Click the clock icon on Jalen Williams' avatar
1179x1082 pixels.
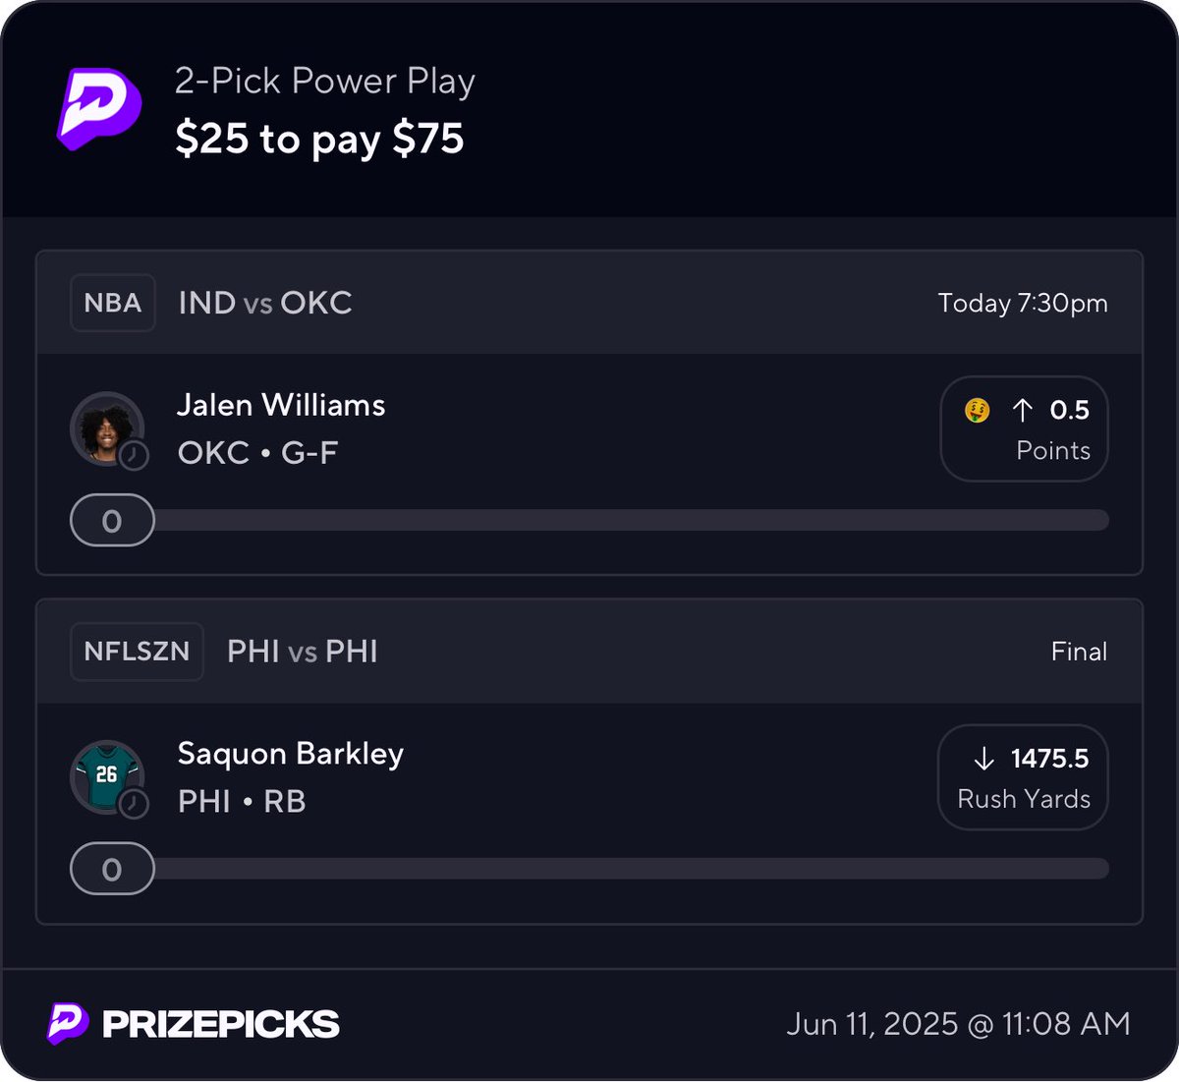(134, 455)
